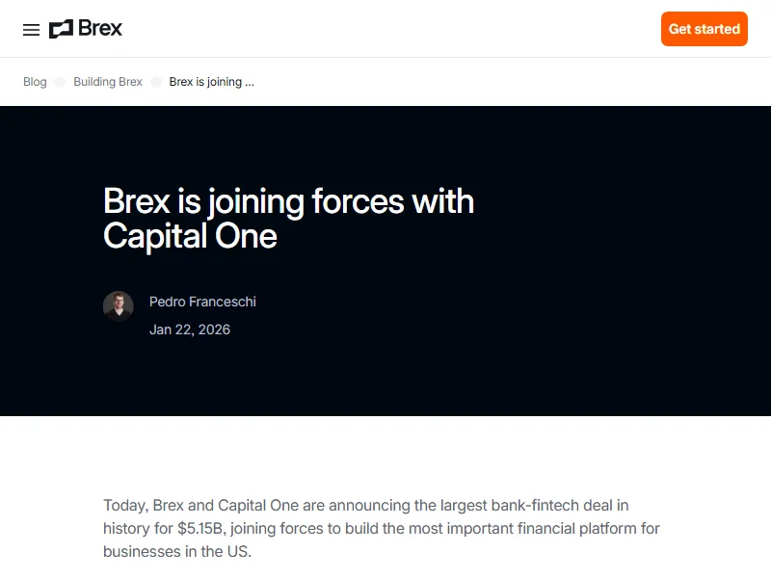Click headline line 'Brex is joining forces with'

[288, 201]
